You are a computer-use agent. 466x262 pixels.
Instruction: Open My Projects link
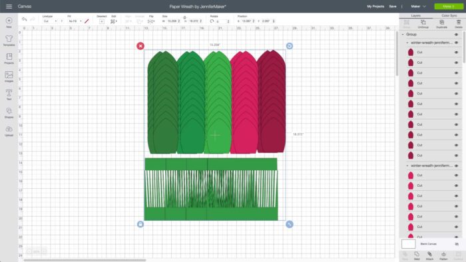(x=375, y=6)
